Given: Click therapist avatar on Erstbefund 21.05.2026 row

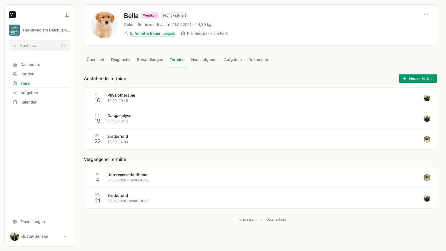Looking at the screenshot, I should (x=427, y=198).
